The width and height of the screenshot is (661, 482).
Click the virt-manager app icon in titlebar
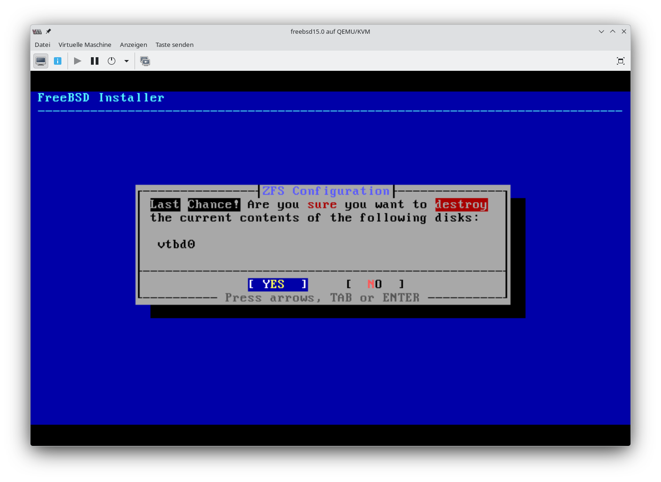point(37,31)
